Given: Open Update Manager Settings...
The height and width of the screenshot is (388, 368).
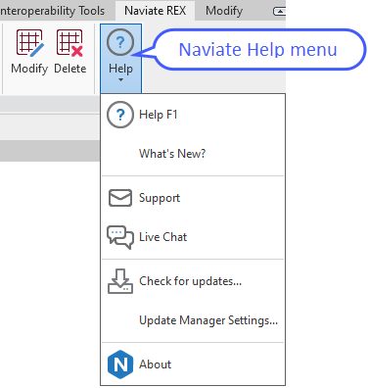Looking at the screenshot, I should [x=193, y=320].
